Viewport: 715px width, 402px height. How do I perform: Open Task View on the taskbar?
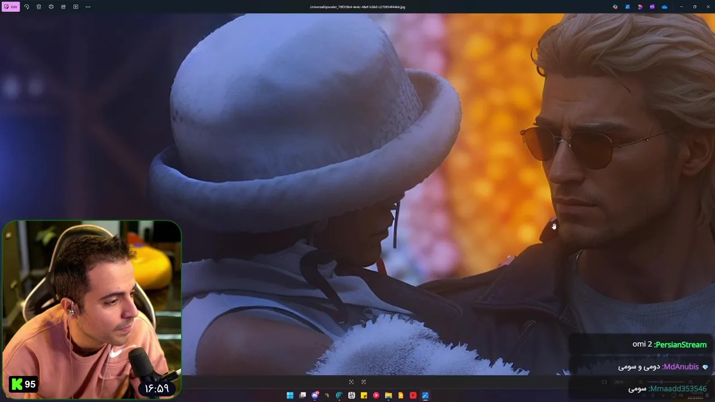pyautogui.click(x=303, y=395)
